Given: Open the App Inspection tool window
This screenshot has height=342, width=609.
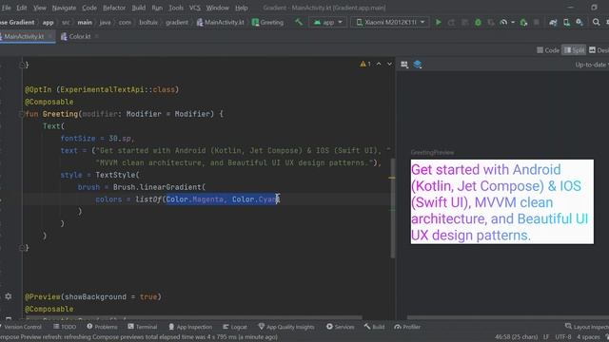Looking at the screenshot, I should coord(190,327).
